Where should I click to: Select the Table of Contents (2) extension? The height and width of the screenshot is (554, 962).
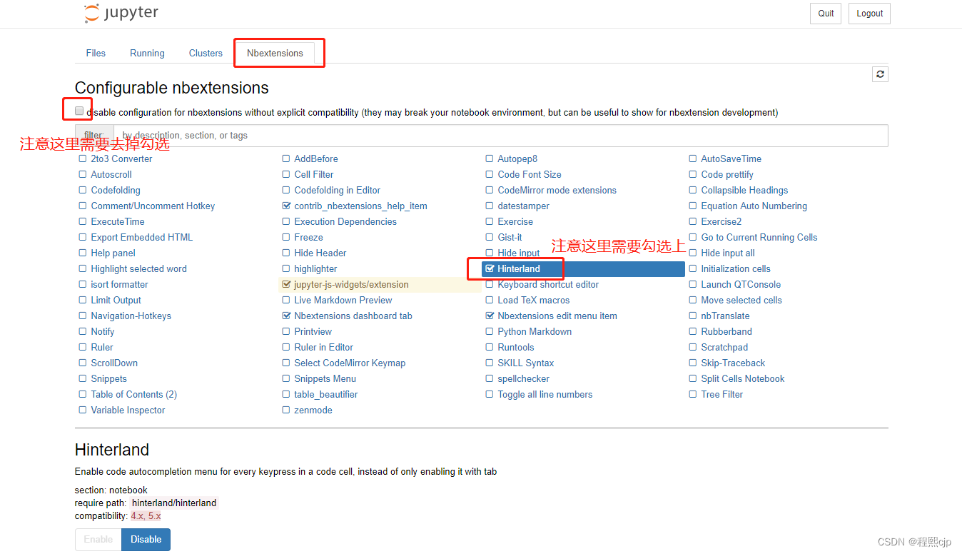133,394
